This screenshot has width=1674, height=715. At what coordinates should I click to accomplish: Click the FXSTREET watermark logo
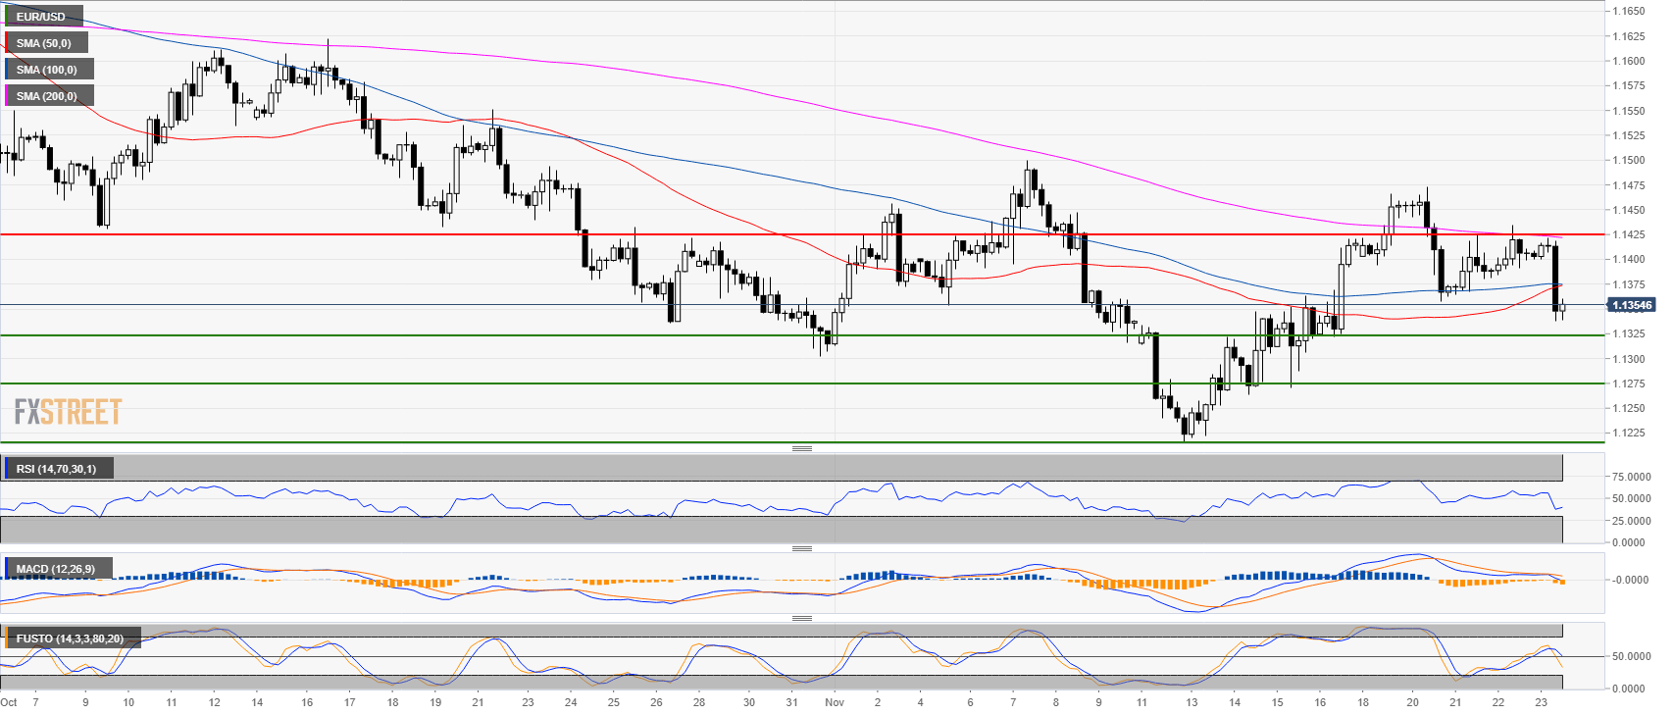(x=69, y=412)
